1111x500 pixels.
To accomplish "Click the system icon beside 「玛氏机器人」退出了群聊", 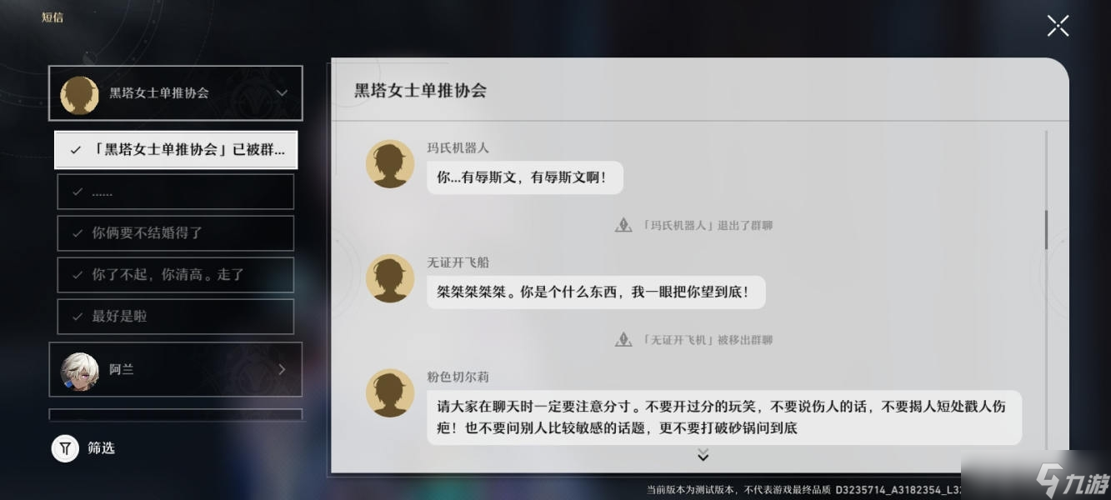I will coord(623,225).
